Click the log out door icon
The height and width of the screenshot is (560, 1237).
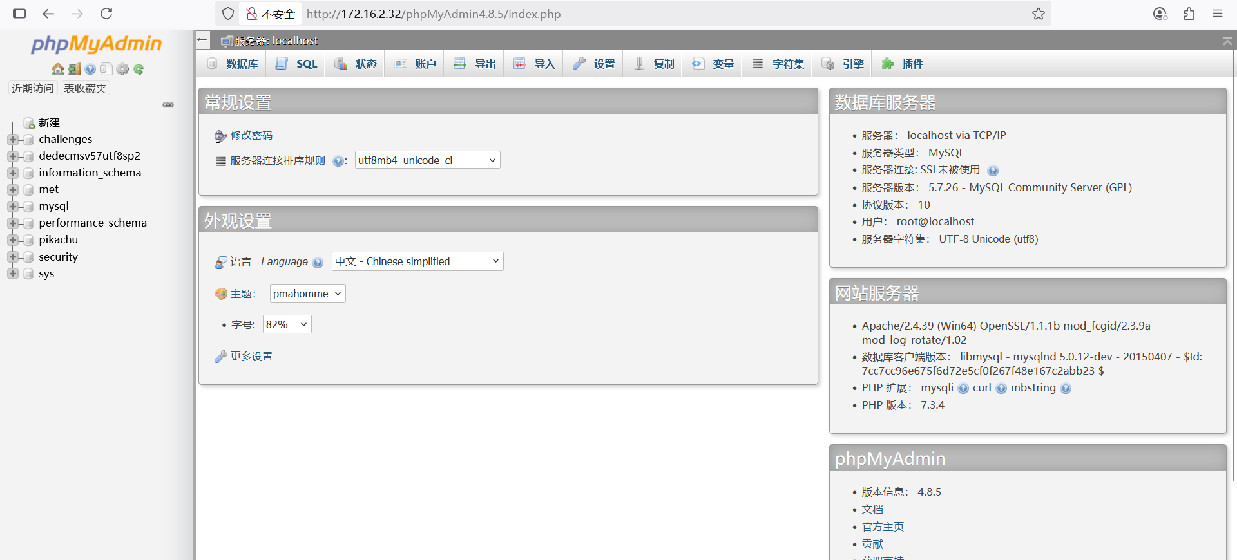pos(74,69)
